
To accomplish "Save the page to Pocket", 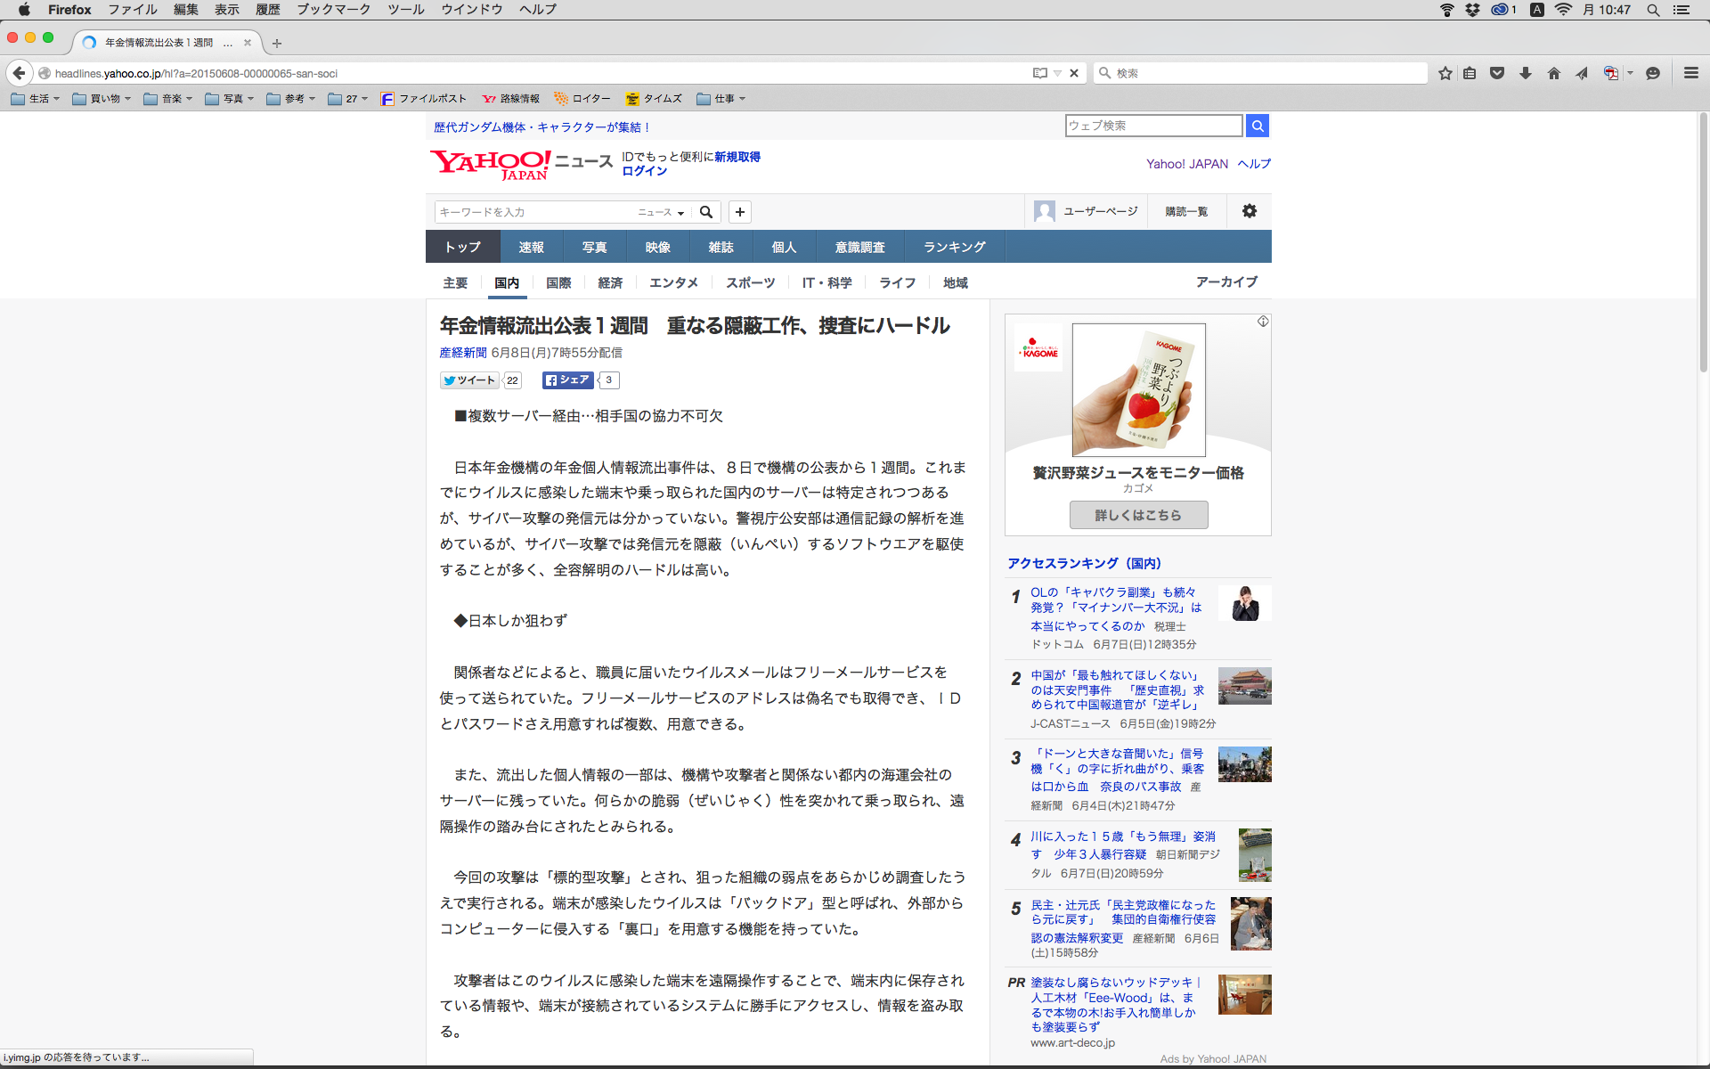I will point(1497,73).
